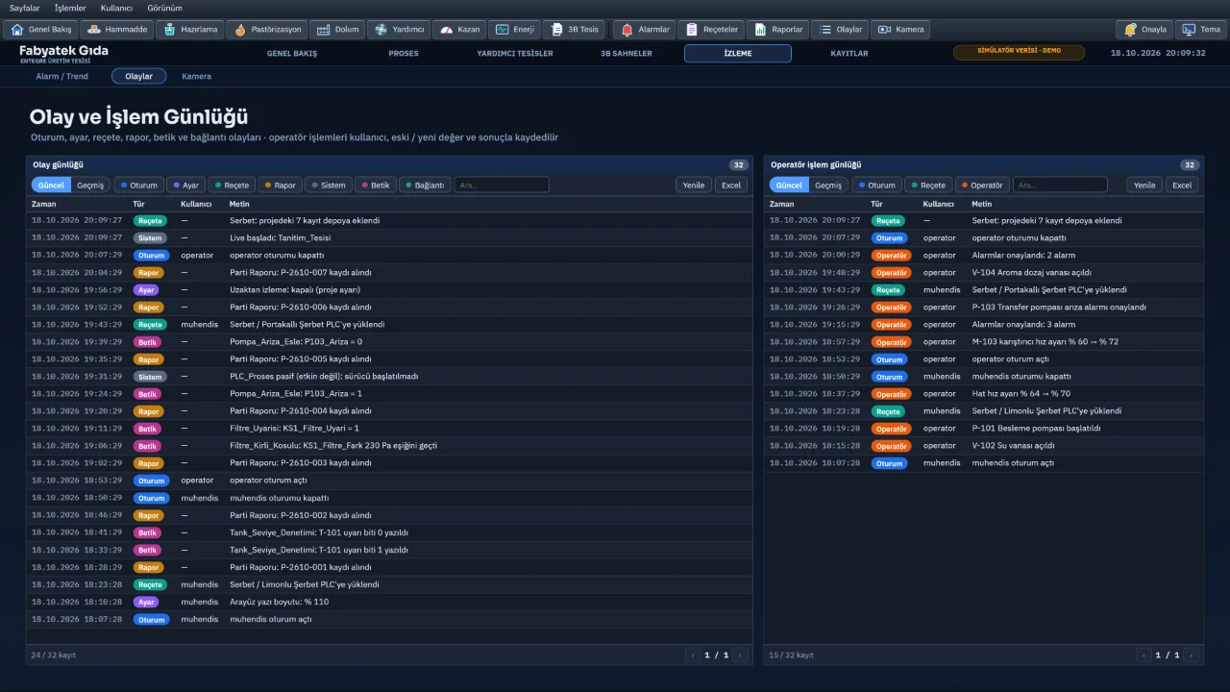Viewport: 1230px width, 692px height.
Task: Open the Raporlar chart icon
Action: pyautogui.click(x=777, y=30)
